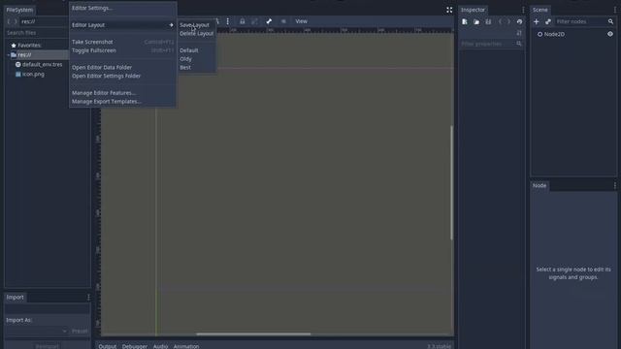Image resolution: width=621 pixels, height=349 pixels.
Task: Go to previous object in Inspector history
Action: 501,21
